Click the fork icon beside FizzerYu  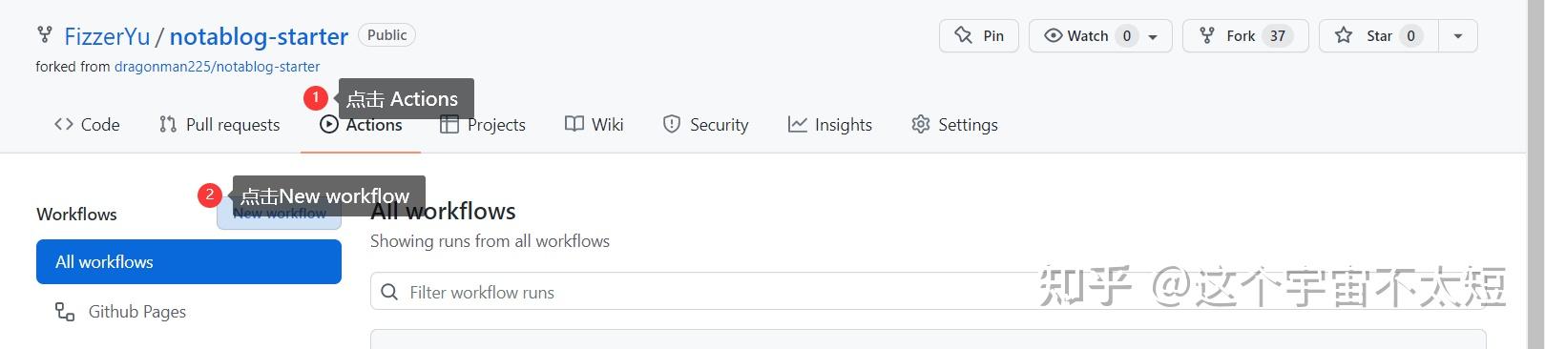click(x=44, y=35)
